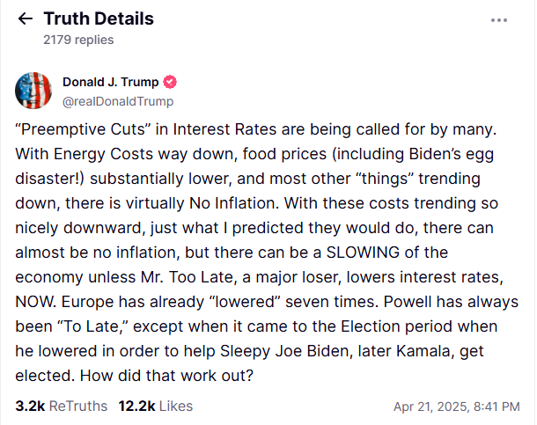Click "How did that work out?" sentence
537x425 pixels.
(166, 376)
